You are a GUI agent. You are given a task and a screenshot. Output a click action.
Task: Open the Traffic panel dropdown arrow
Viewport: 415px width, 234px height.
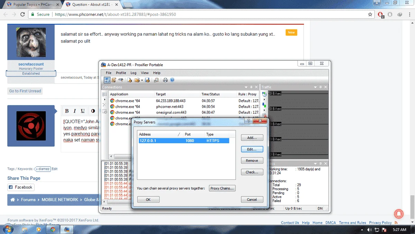coord(315,87)
